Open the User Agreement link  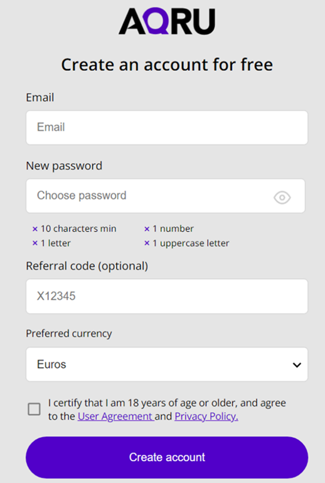[115, 417]
